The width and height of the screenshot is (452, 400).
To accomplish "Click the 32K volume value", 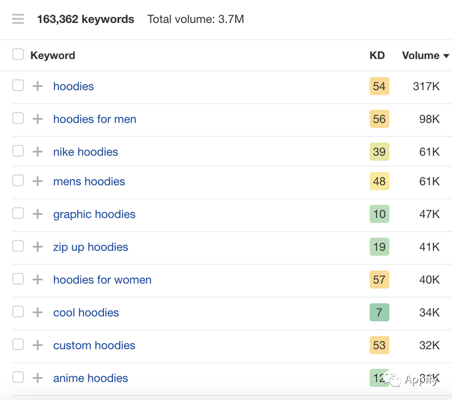I will pyautogui.click(x=430, y=346).
